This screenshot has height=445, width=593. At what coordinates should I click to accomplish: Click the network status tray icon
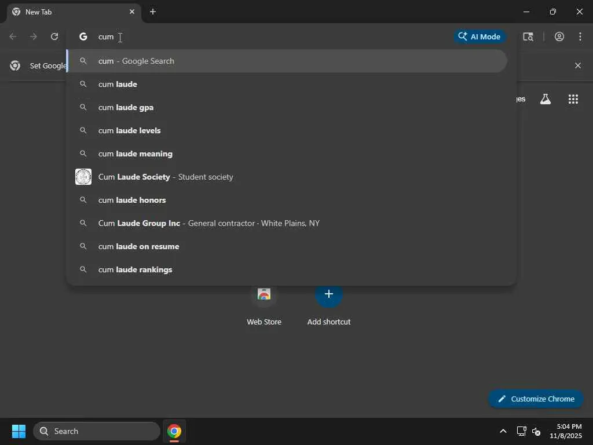522,431
